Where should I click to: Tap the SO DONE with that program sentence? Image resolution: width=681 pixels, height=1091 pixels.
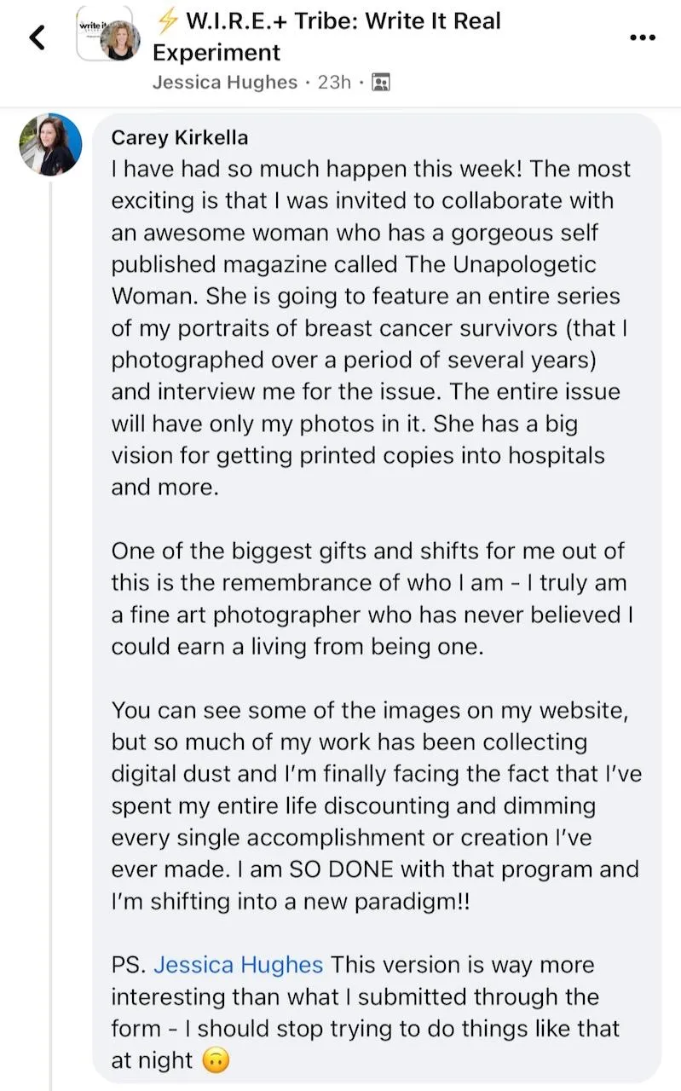point(375,886)
